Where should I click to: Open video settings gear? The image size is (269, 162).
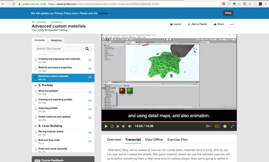coord(225,126)
